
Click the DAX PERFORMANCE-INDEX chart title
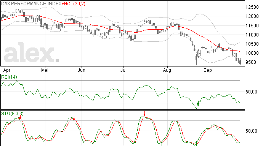tap(31, 3)
